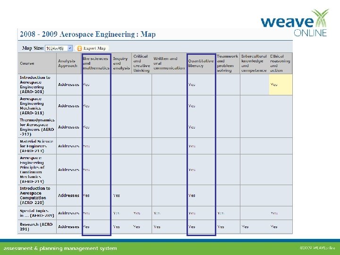Click the Intercultural knowledge and competence header

255,63
